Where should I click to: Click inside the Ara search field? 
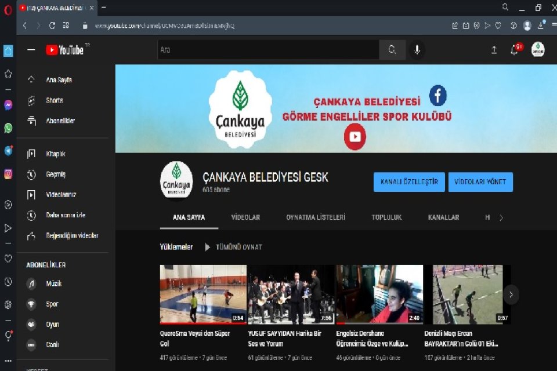tap(267, 50)
